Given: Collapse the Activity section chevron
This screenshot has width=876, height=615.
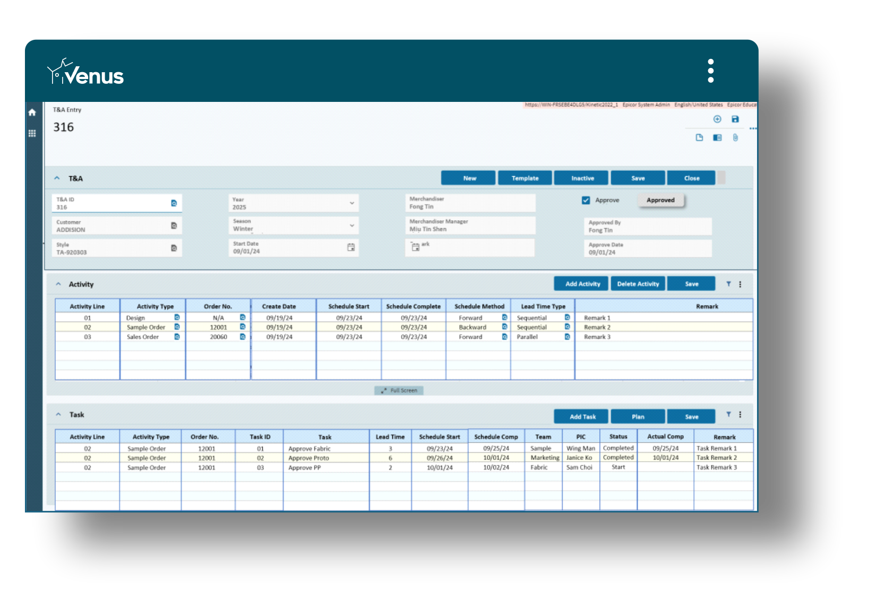Looking at the screenshot, I should [58, 284].
